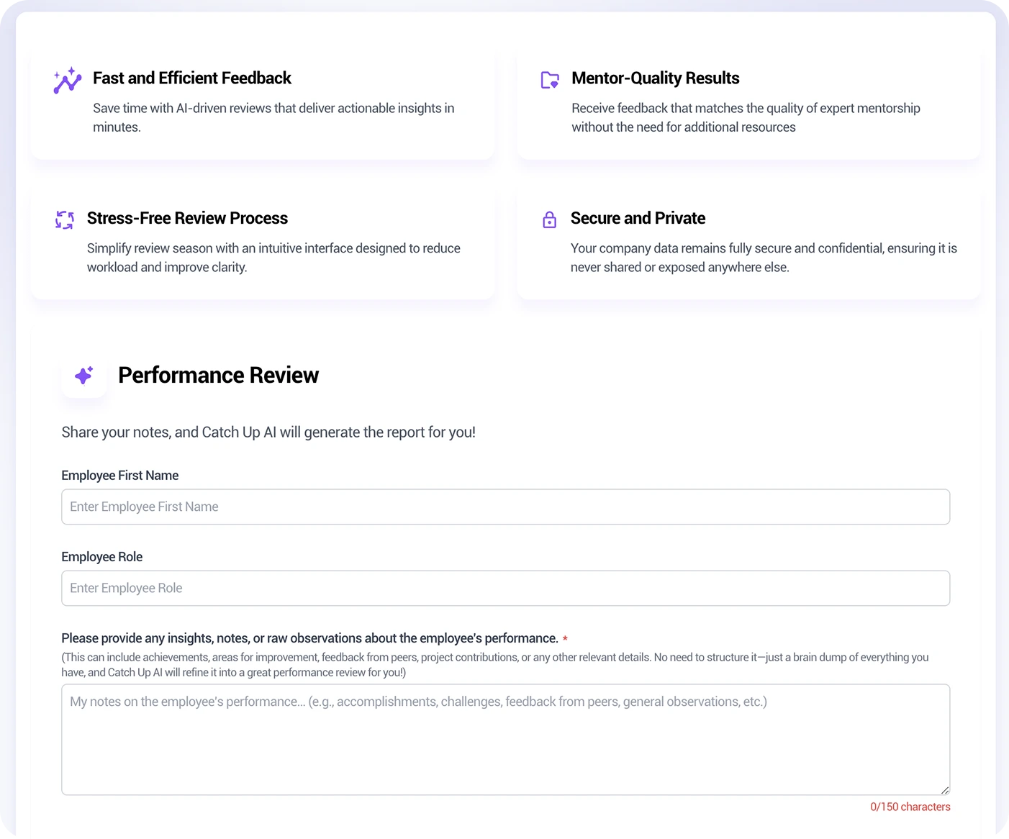
Task: Click the "Stress-Free Review Process" heading
Action: pos(187,218)
